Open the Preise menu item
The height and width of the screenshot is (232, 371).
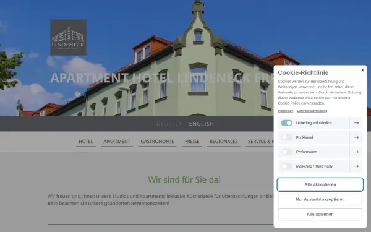click(x=192, y=142)
